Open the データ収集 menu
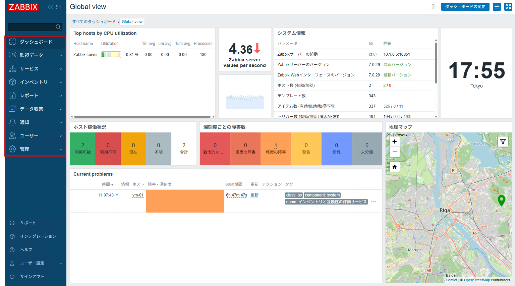Image resolution: width=515 pixels, height=286 pixels. (35, 109)
